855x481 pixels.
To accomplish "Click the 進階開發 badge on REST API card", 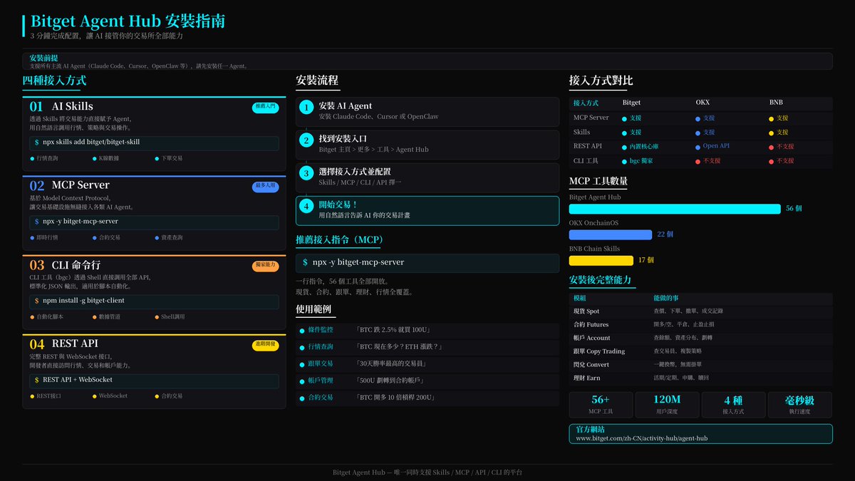I will (x=265, y=345).
